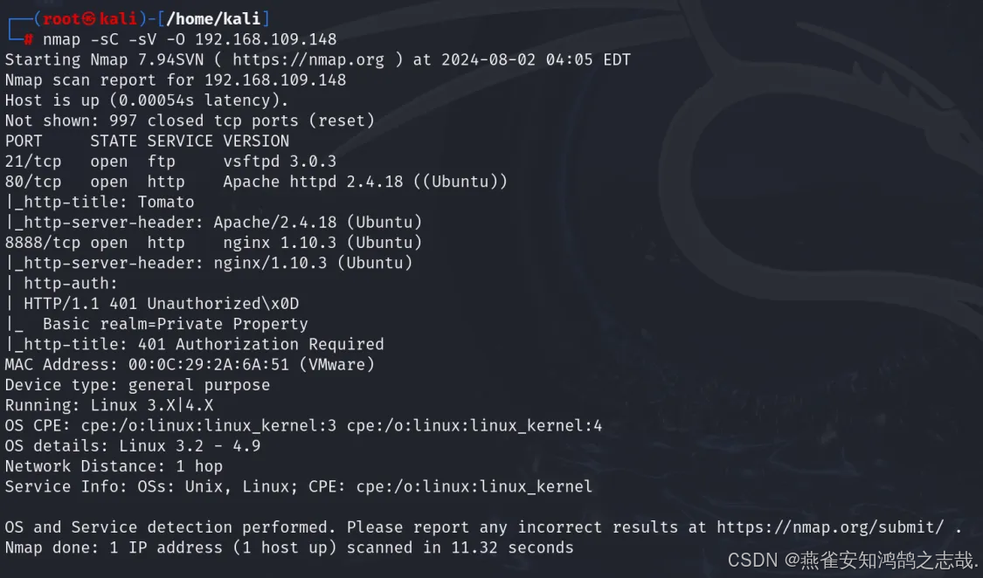Screen dimensions: 983x578
Task: Click the 21/tcp port entry
Action: pyautogui.click(x=33, y=162)
